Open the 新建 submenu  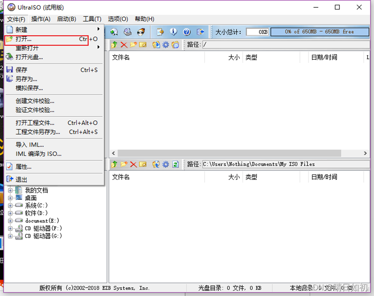pos(54,29)
